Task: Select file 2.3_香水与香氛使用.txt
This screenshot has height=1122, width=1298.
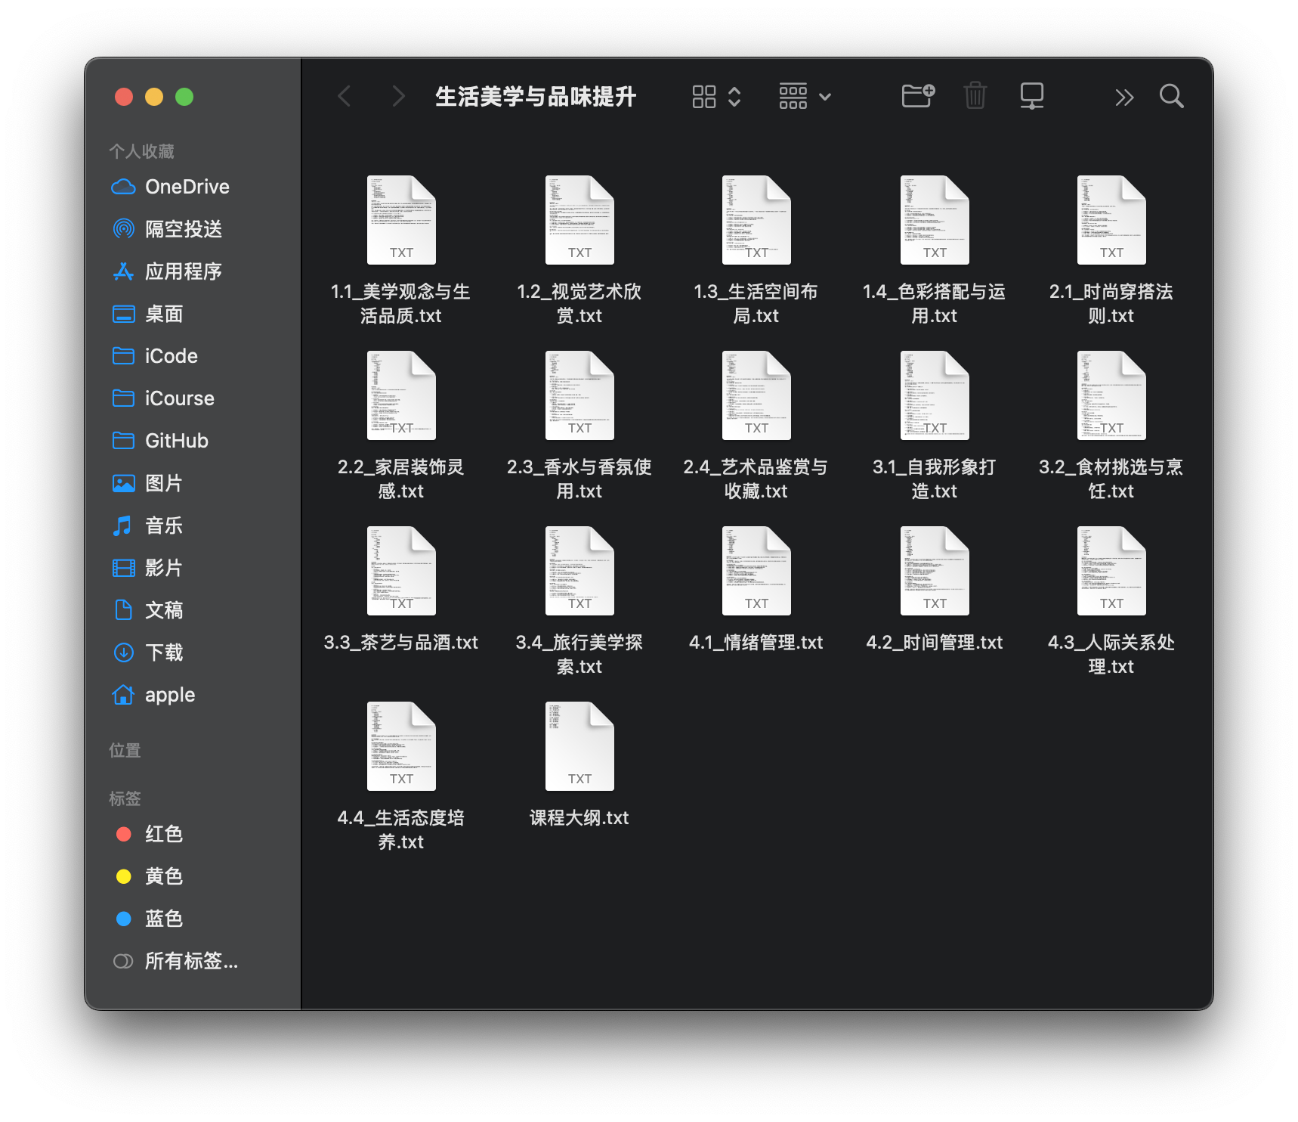Action: [x=579, y=425]
